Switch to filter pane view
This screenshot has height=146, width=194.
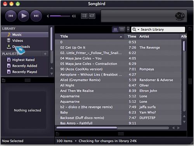click(x=122, y=29)
